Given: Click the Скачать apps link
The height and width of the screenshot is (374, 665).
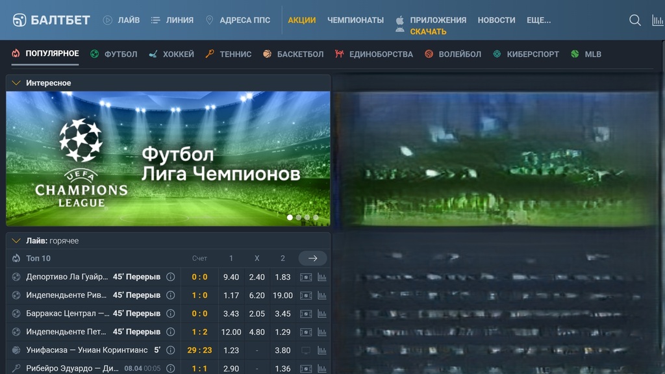Looking at the screenshot, I should (x=428, y=31).
